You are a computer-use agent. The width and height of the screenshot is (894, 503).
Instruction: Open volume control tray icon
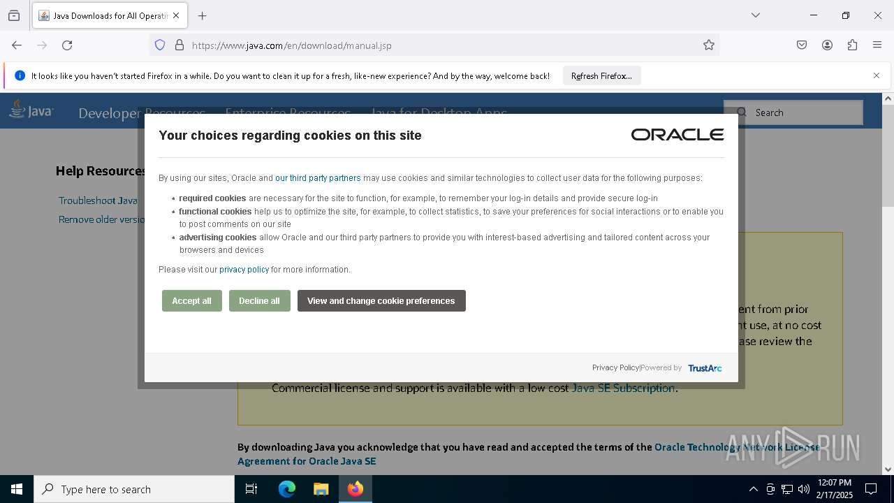[x=804, y=489]
